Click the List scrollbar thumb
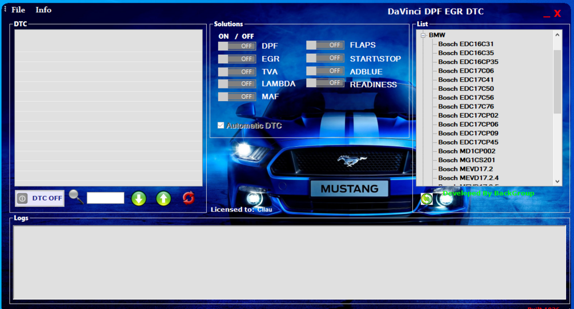574x309 pixels. coord(557,82)
